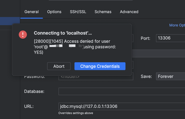Viewport: 185px width, 119px height.
Task: Click the 'Access denied for user' message
Action: [75, 47]
